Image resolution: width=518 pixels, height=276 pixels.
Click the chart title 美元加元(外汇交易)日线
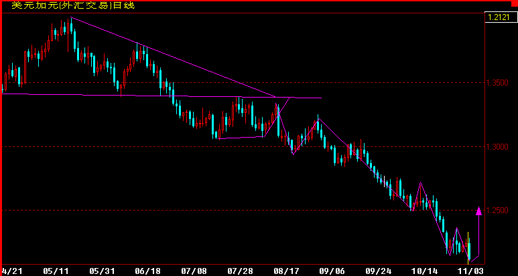[73, 5]
